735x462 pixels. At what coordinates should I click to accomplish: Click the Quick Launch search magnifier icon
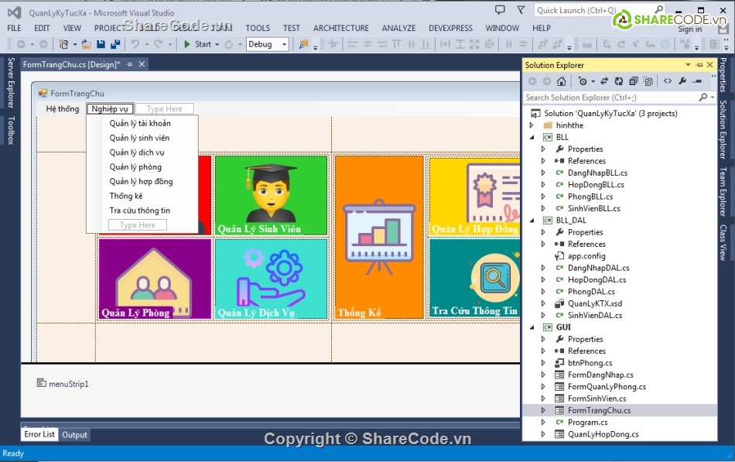(x=658, y=10)
